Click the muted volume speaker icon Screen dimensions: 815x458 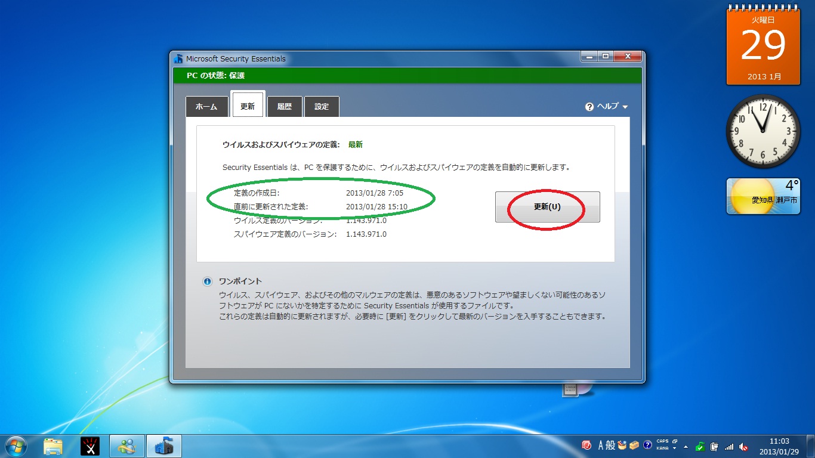click(743, 446)
